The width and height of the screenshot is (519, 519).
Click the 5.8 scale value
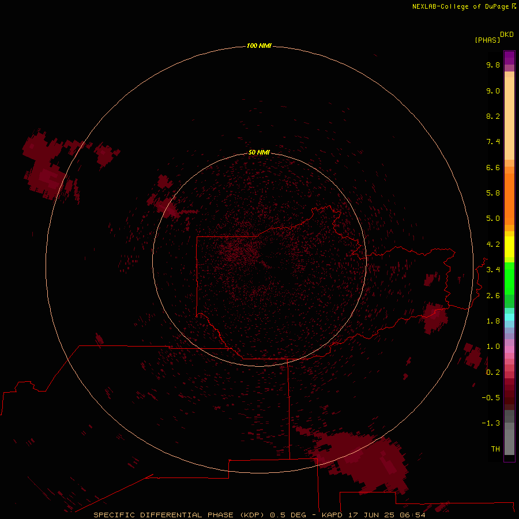pyautogui.click(x=493, y=193)
